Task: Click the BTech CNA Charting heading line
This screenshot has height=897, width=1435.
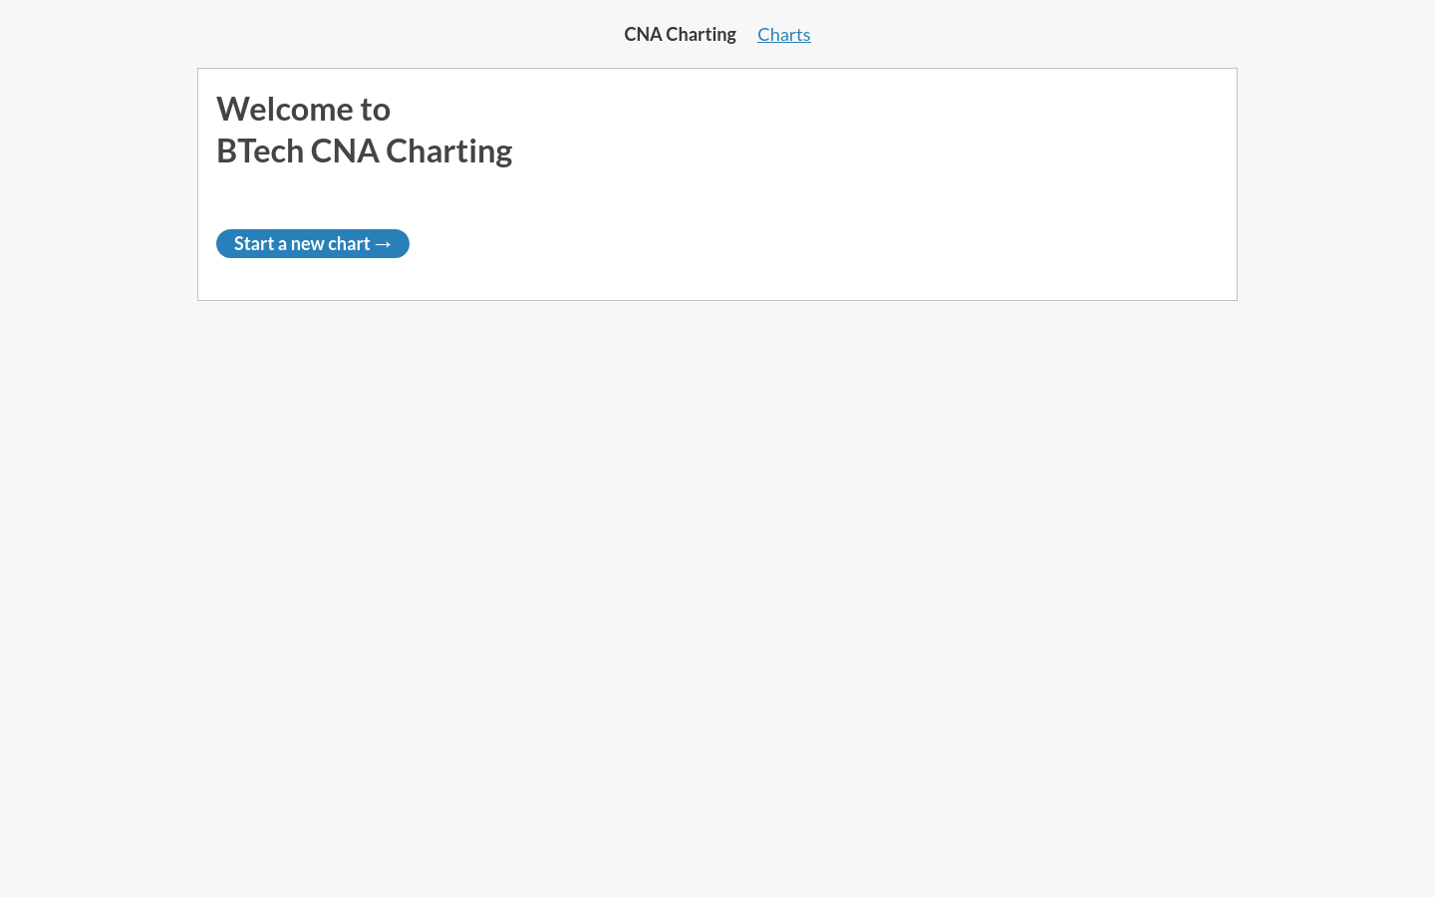Action: click(364, 150)
